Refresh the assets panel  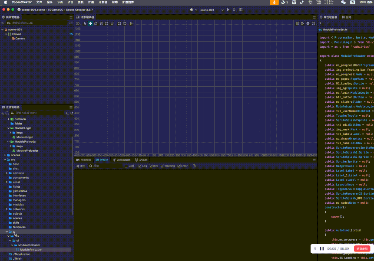pyautogui.click(x=72, y=113)
